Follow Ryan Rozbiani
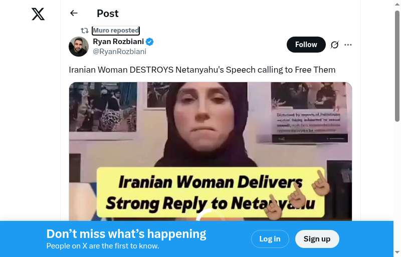Viewport: 401px width, 257px height. 306,45
